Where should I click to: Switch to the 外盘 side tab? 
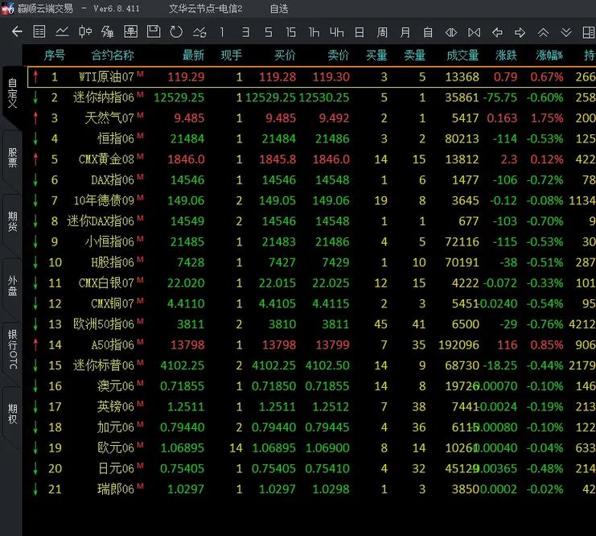12,286
